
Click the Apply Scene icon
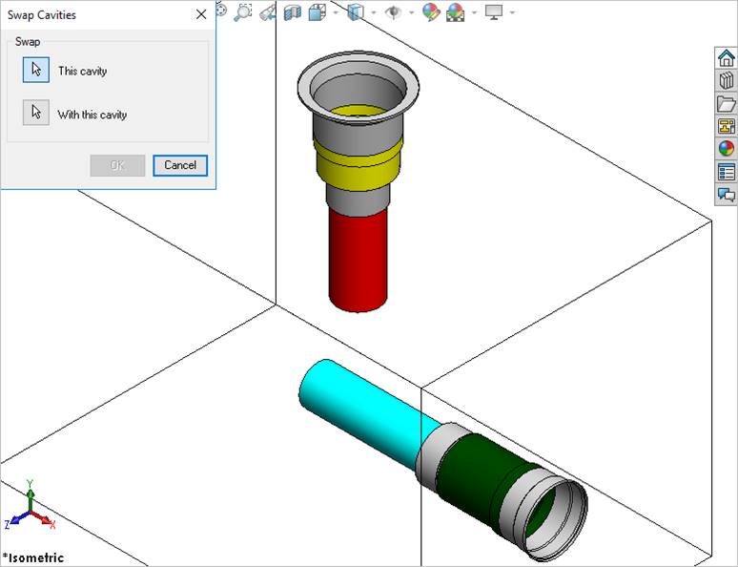pyautogui.click(x=455, y=12)
